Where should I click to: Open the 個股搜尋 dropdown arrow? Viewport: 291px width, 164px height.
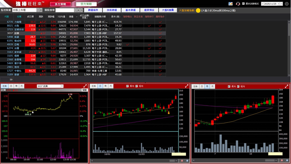click(76, 10)
